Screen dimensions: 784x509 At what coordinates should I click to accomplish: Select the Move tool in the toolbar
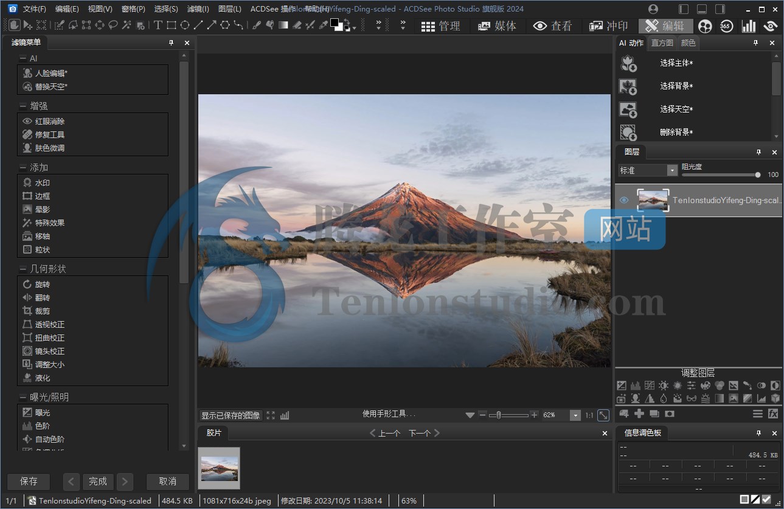click(27, 25)
